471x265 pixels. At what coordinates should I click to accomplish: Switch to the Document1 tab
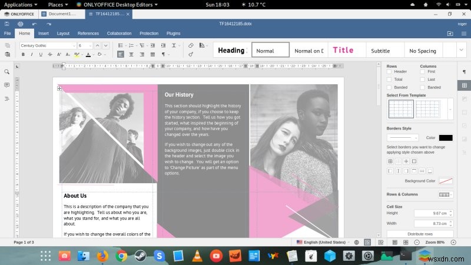click(x=62, y=14)
